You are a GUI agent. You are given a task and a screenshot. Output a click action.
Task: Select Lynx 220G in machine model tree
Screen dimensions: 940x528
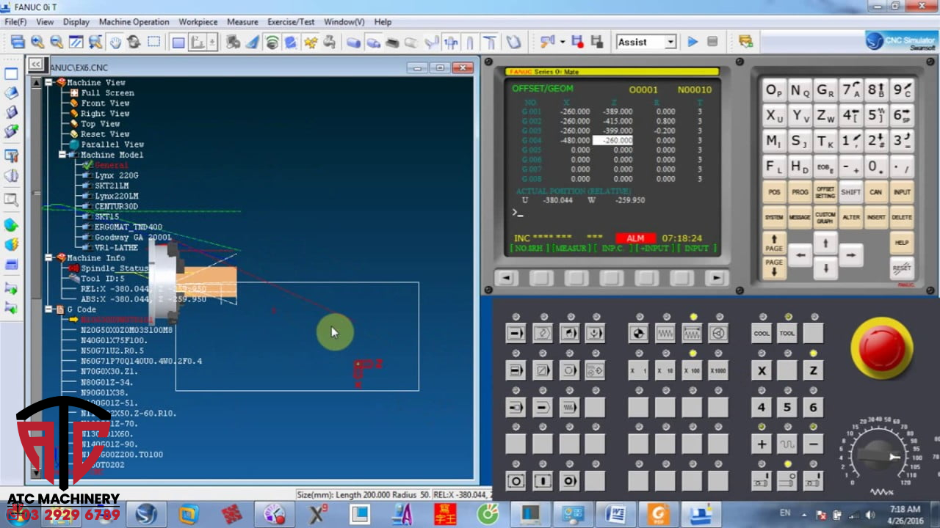tap(116, 175)
